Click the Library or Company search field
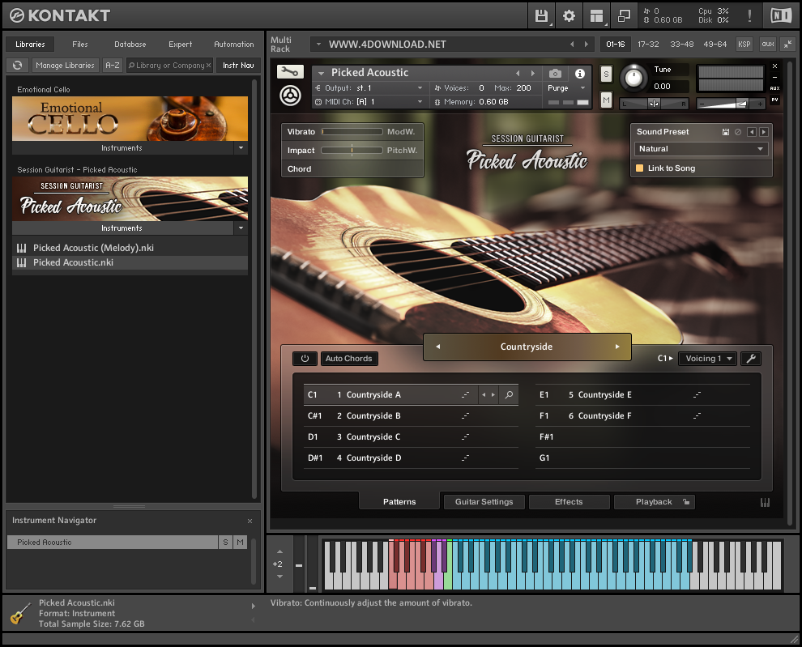This screenshot has width=802, height=647. (170, 65)
